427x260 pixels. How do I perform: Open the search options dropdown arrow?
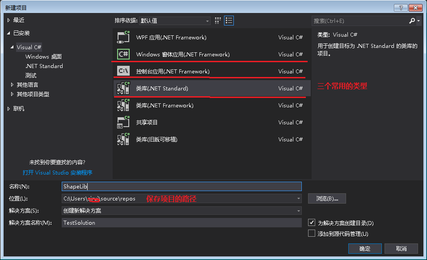(x=419, y=21)
